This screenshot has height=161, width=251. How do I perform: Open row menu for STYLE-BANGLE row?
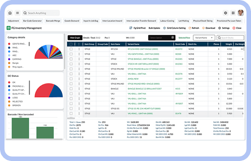click(x=79, y=59)
